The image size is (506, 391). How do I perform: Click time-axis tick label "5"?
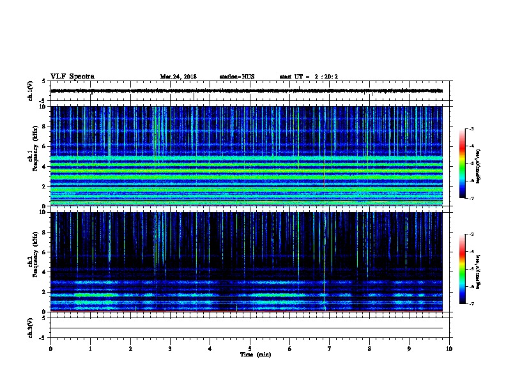pos(250,349)
